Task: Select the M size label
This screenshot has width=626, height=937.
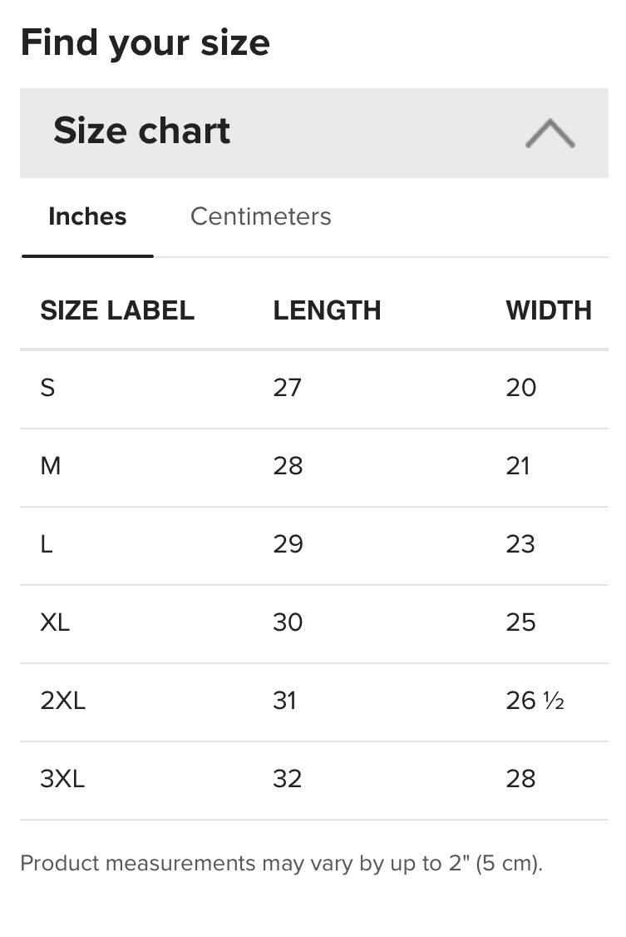Action: (x=50, y=466)
